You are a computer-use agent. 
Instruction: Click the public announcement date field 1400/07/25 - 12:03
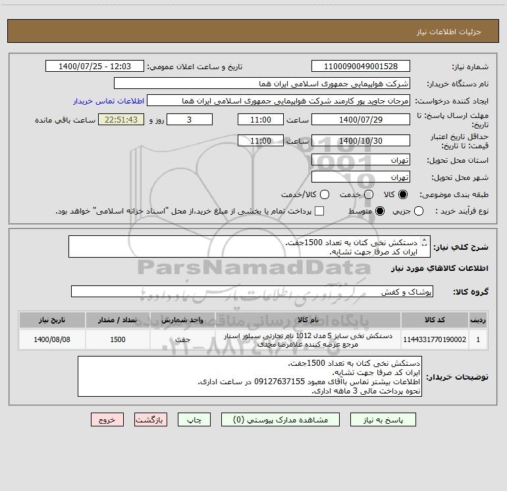95,67
